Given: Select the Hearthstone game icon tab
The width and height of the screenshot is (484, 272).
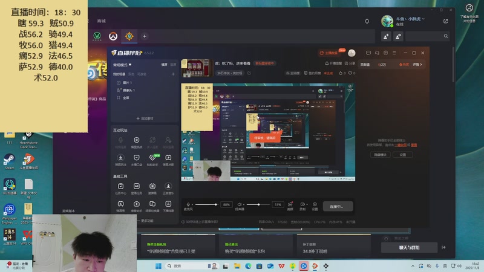Looking at the screenshot, I should 129,36.
